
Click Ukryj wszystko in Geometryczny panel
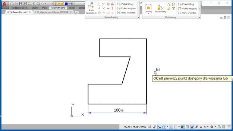126,13
